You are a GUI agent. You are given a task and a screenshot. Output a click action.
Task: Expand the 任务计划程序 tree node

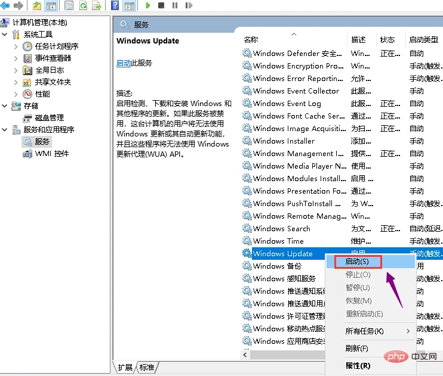click(16, 46)
